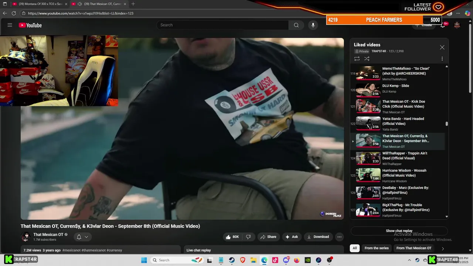Open more actions ellipsis under the video
This screenshot has height=266, width=473.
[x=339, y=237]
